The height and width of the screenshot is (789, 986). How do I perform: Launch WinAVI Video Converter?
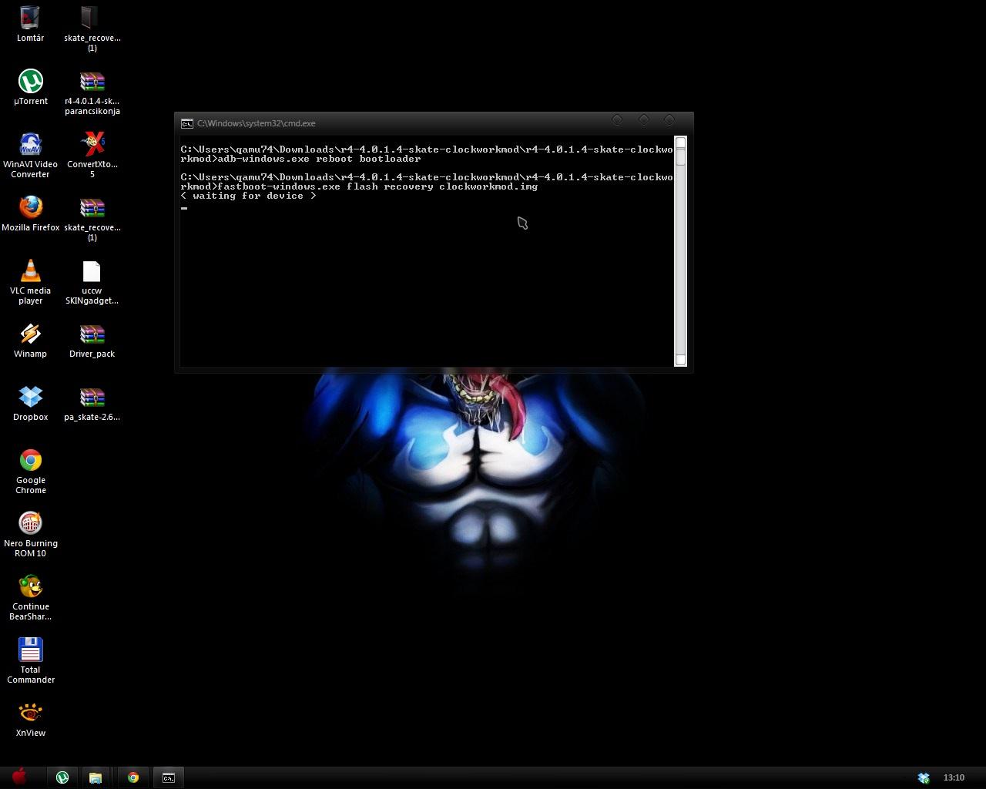tap(31, 155)
